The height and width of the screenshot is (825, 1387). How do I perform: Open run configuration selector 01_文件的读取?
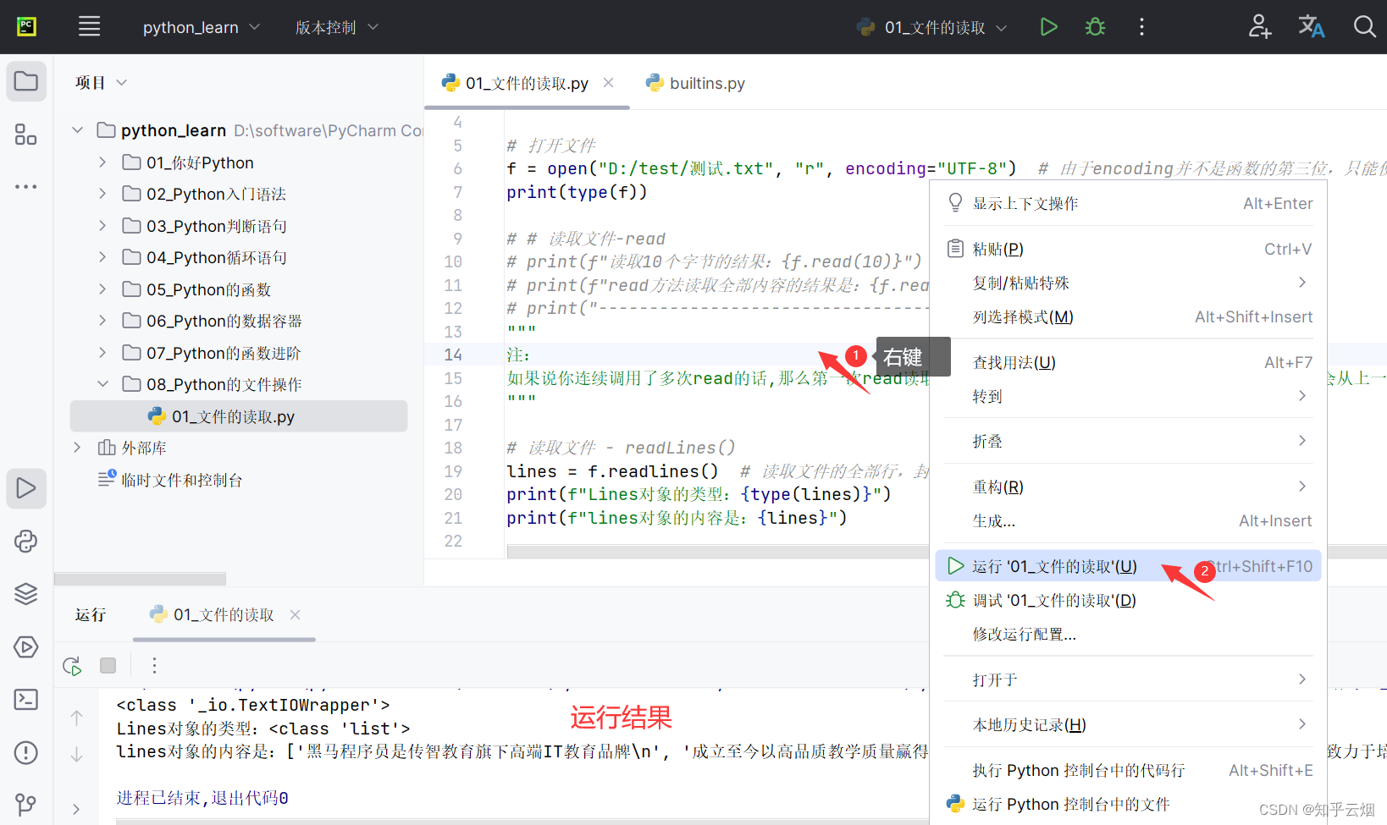(931, 27)
